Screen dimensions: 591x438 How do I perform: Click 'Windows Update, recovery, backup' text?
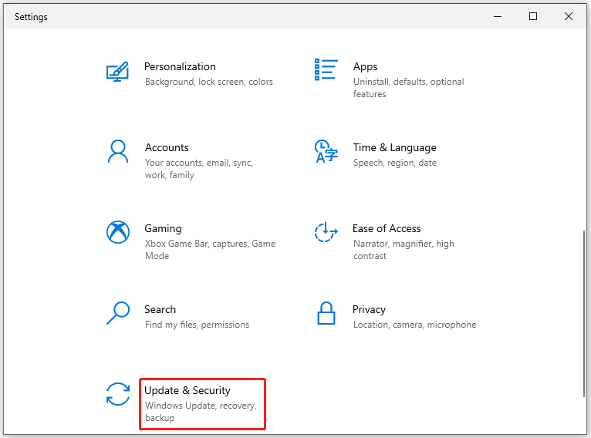(x=201, y=412)
